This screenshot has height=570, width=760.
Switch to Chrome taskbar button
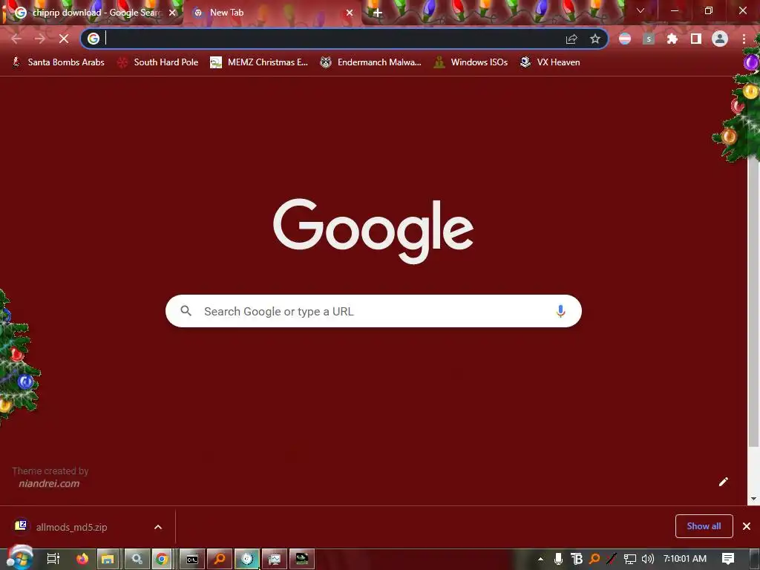coord(163,559)
